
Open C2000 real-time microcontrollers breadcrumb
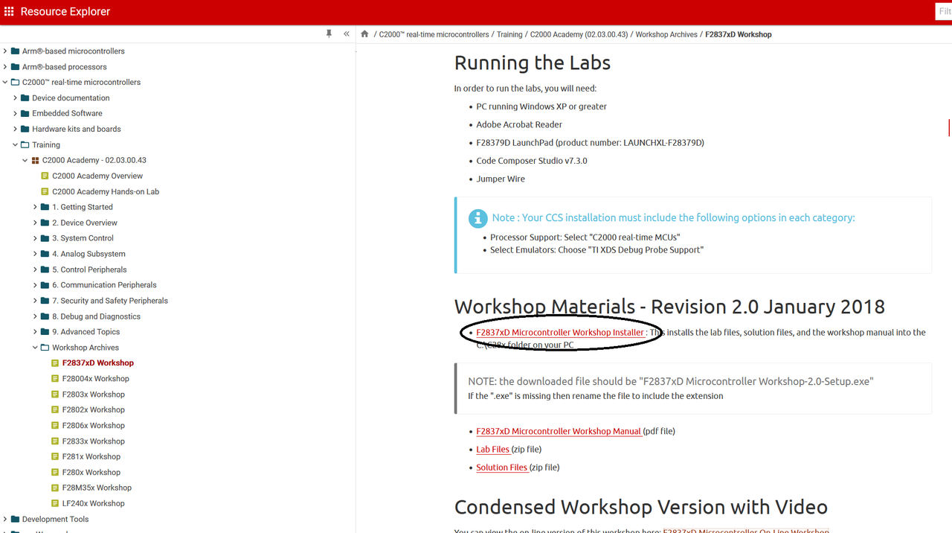tap(434, 34)
